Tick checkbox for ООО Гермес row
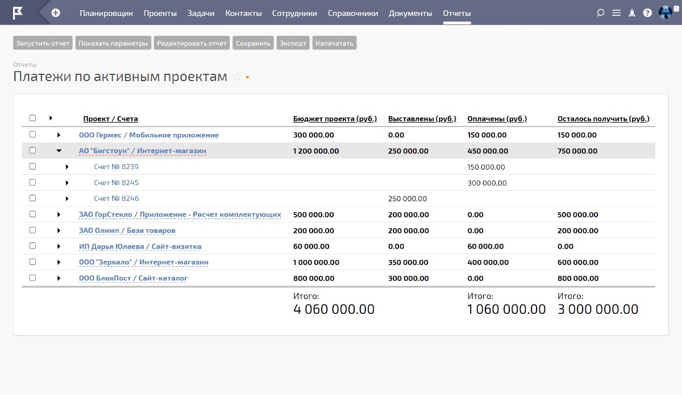Screen dimensions: 682x395 tap(32, 135)
